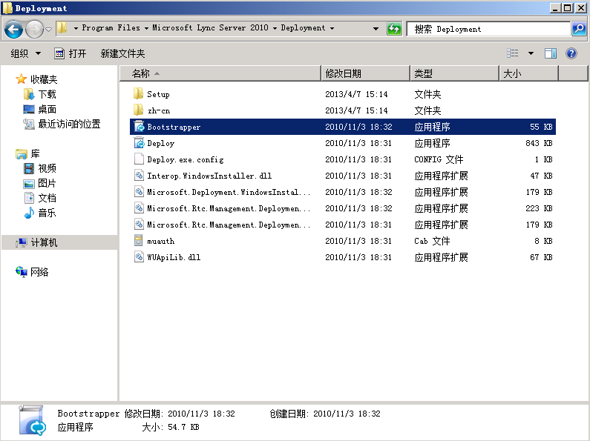Screen dimensions: 590x441
Task: Select the Interop.WindowsInstaller.dll file icon
Action: 139,175
